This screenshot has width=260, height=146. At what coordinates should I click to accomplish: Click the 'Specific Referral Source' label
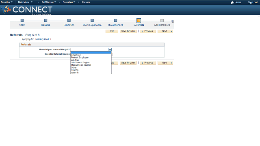pos(57,54)
